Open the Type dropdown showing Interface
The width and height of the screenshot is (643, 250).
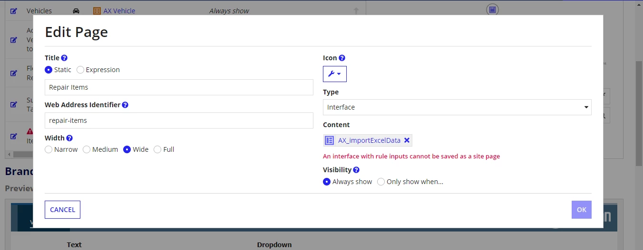pyautogui.click(x=457, y=107)
